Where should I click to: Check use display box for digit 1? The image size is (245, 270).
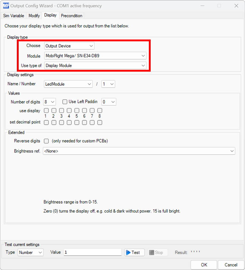(x=46, y=110)
